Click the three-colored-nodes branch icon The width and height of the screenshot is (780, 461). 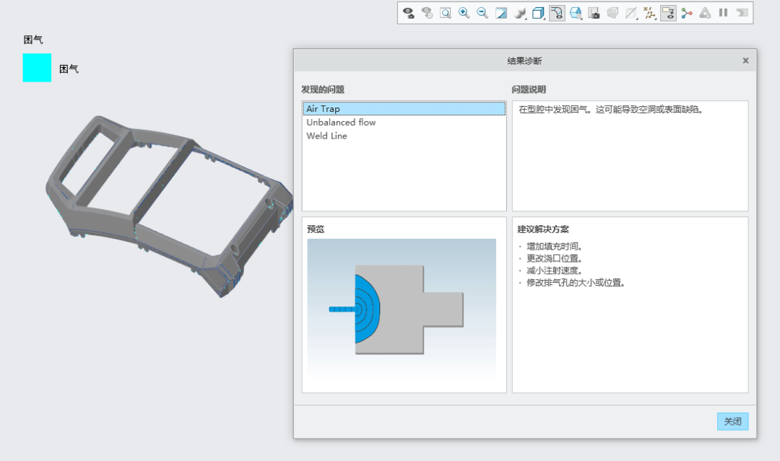click(x=687, y=13)
